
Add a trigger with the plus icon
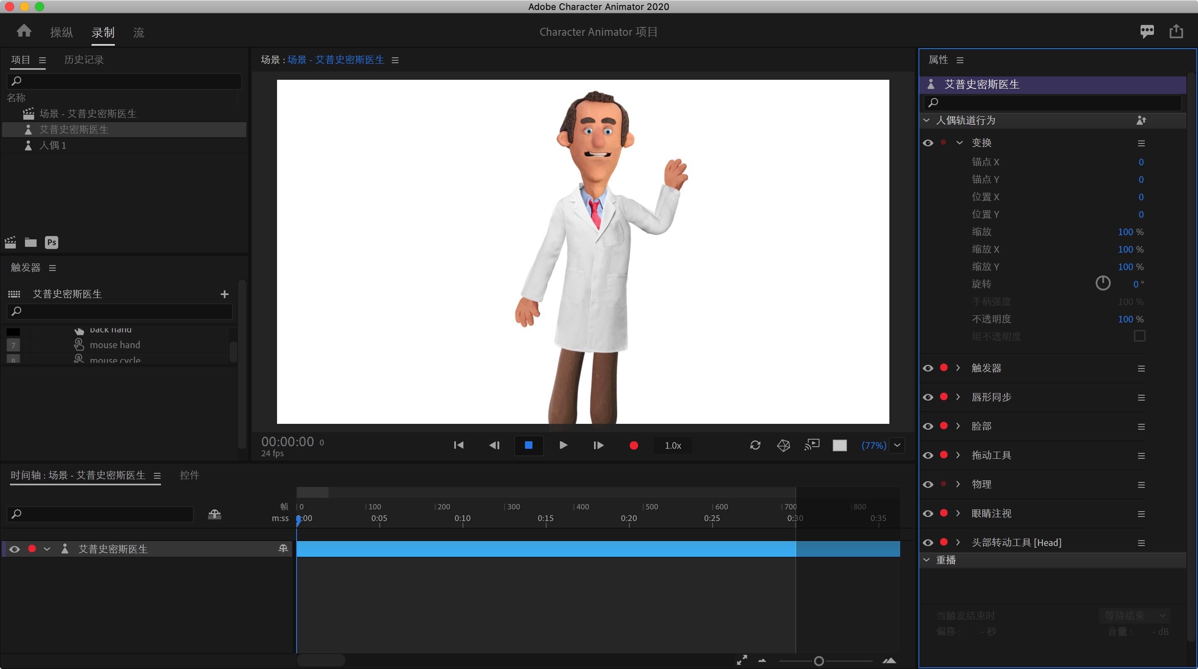coord(224,294)
